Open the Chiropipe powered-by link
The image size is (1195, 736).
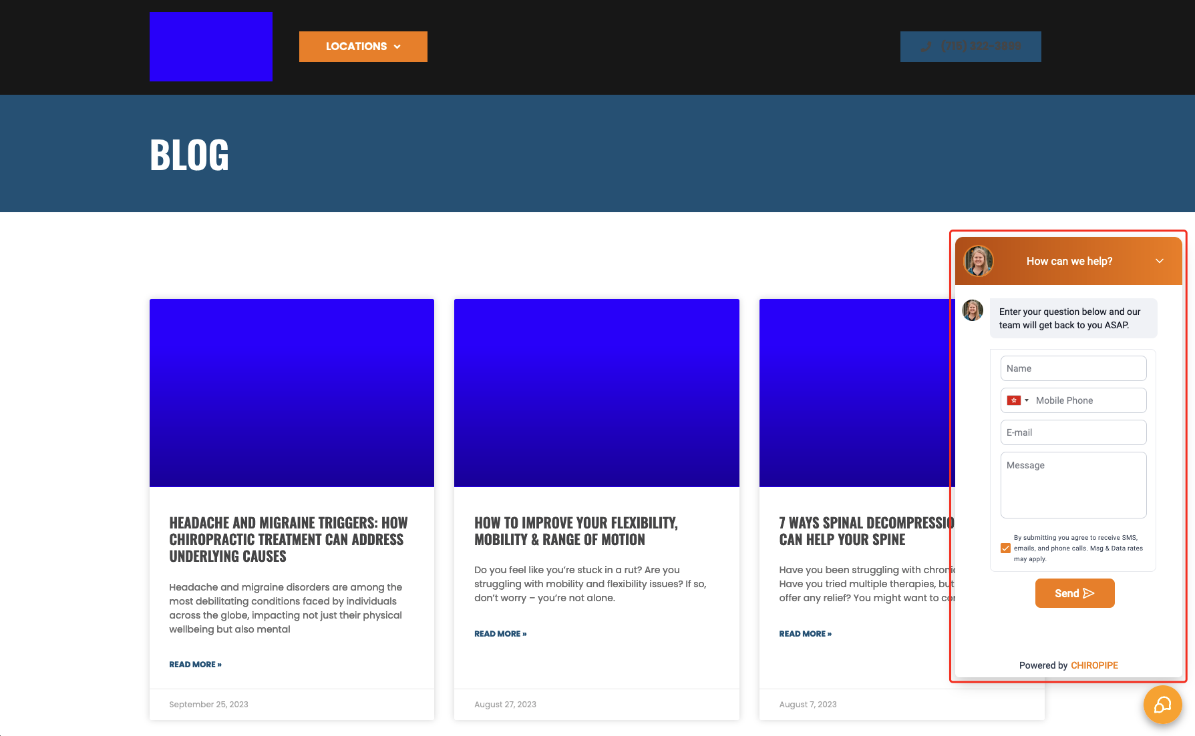[1094, 665]
